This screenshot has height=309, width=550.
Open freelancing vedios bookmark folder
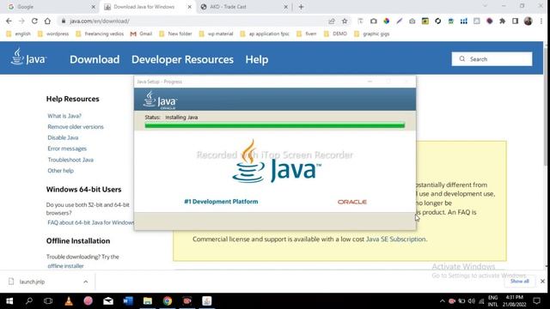point(100,33)
